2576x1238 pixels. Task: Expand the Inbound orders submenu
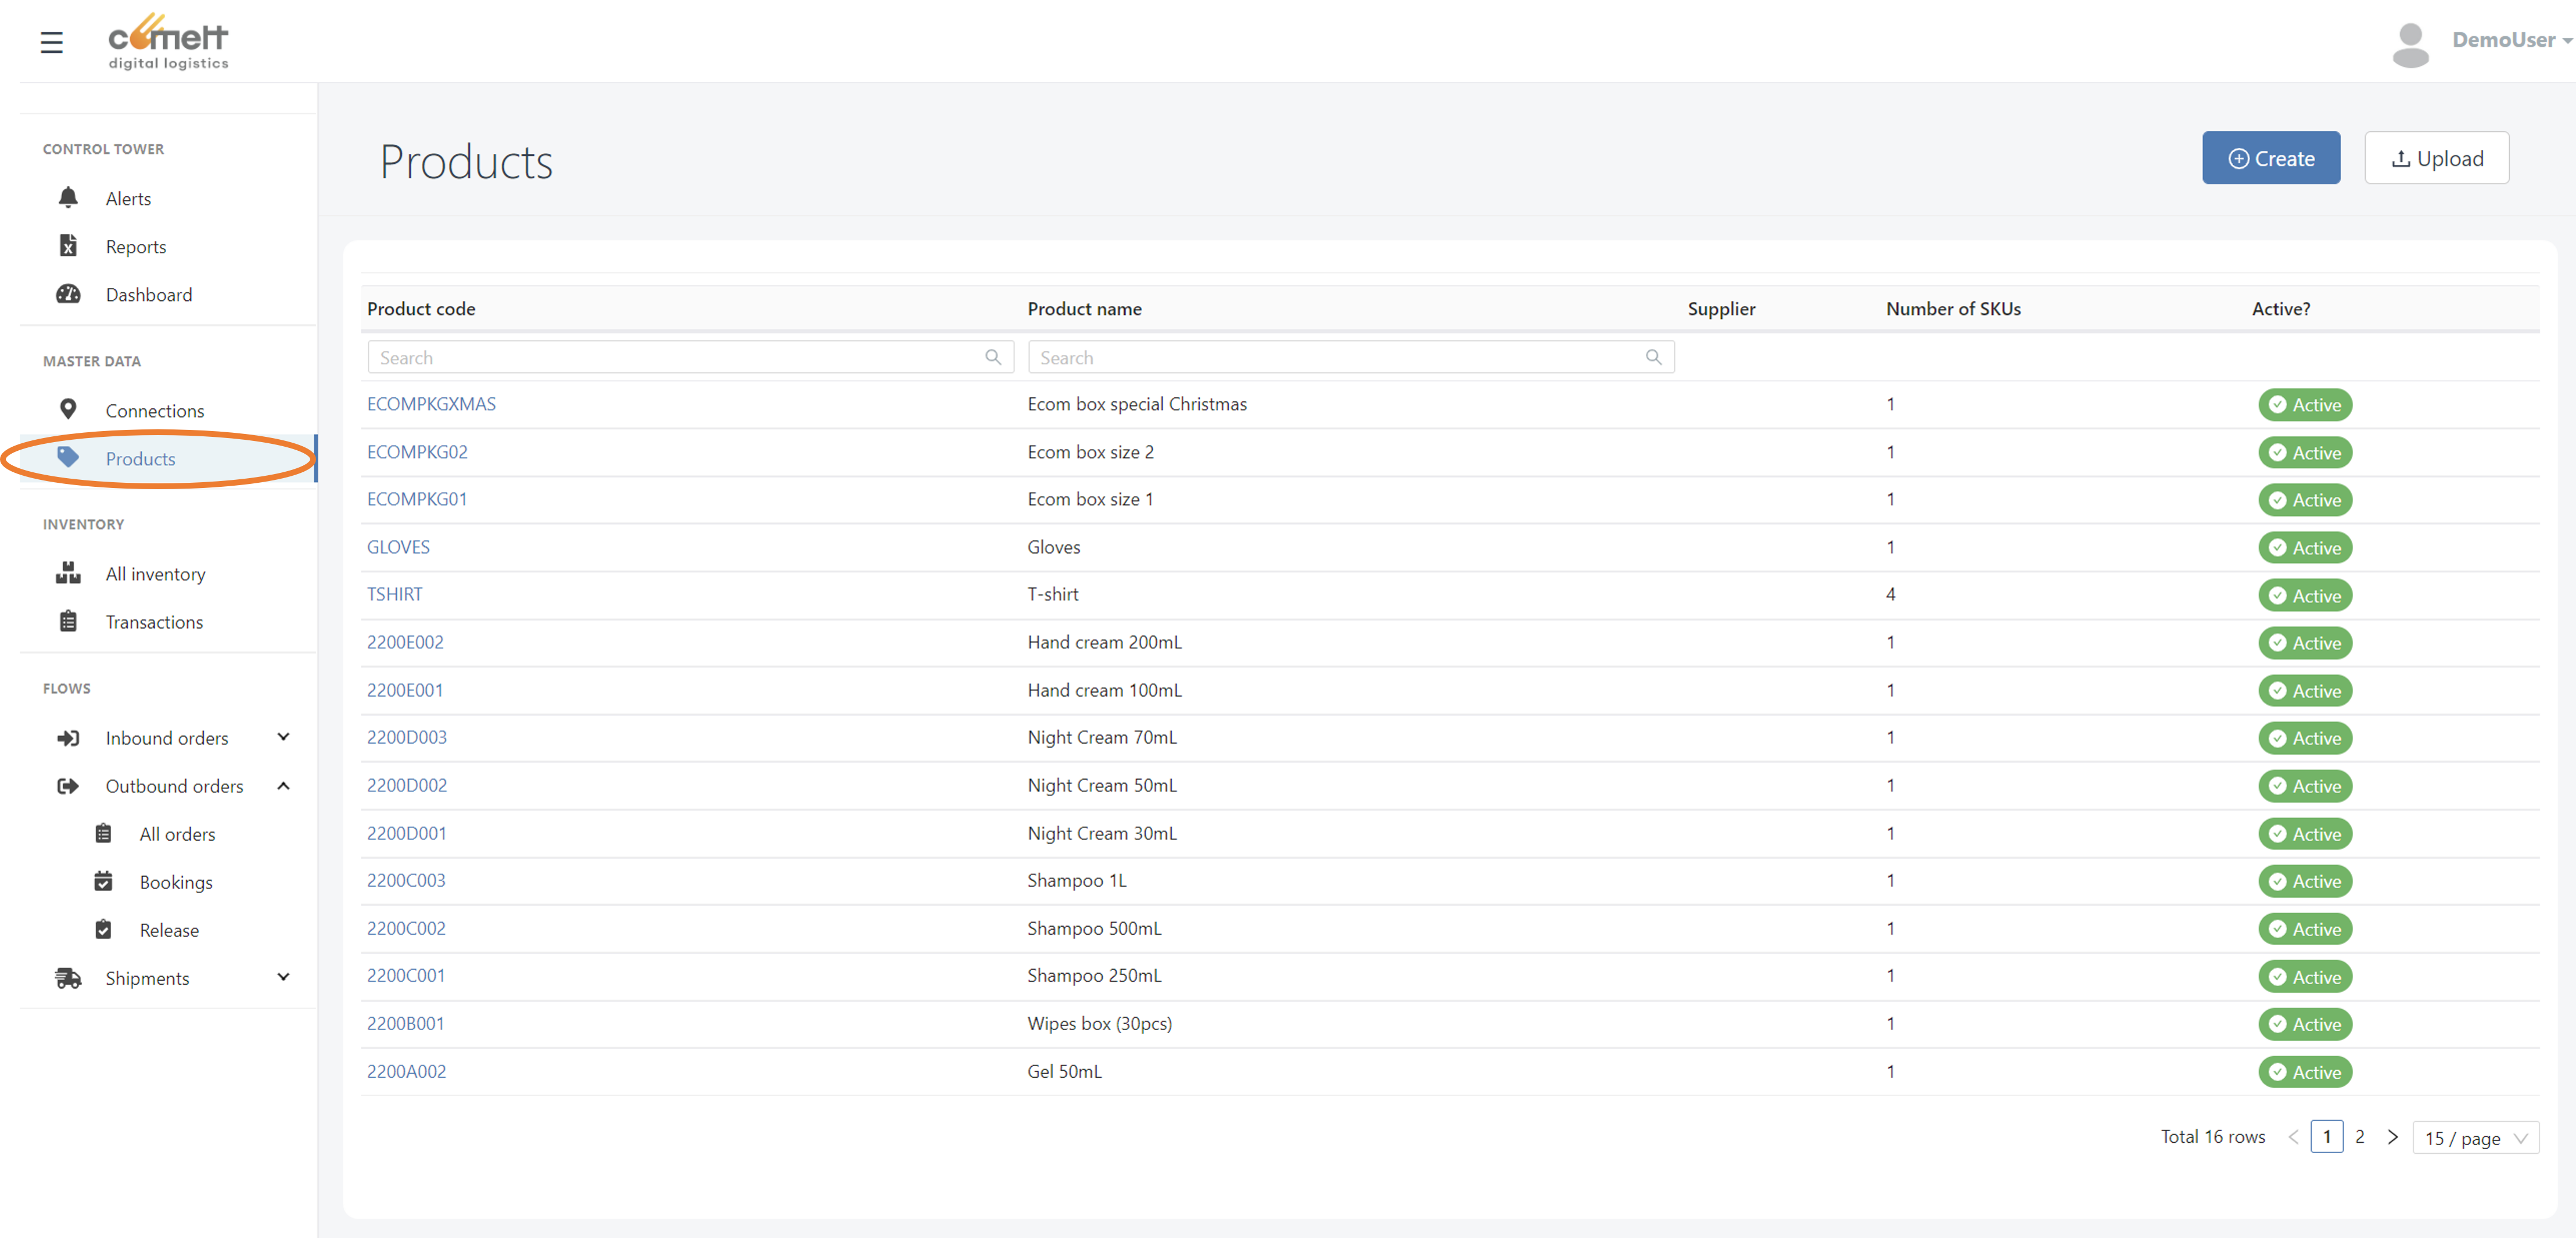(x=283, y=737)
